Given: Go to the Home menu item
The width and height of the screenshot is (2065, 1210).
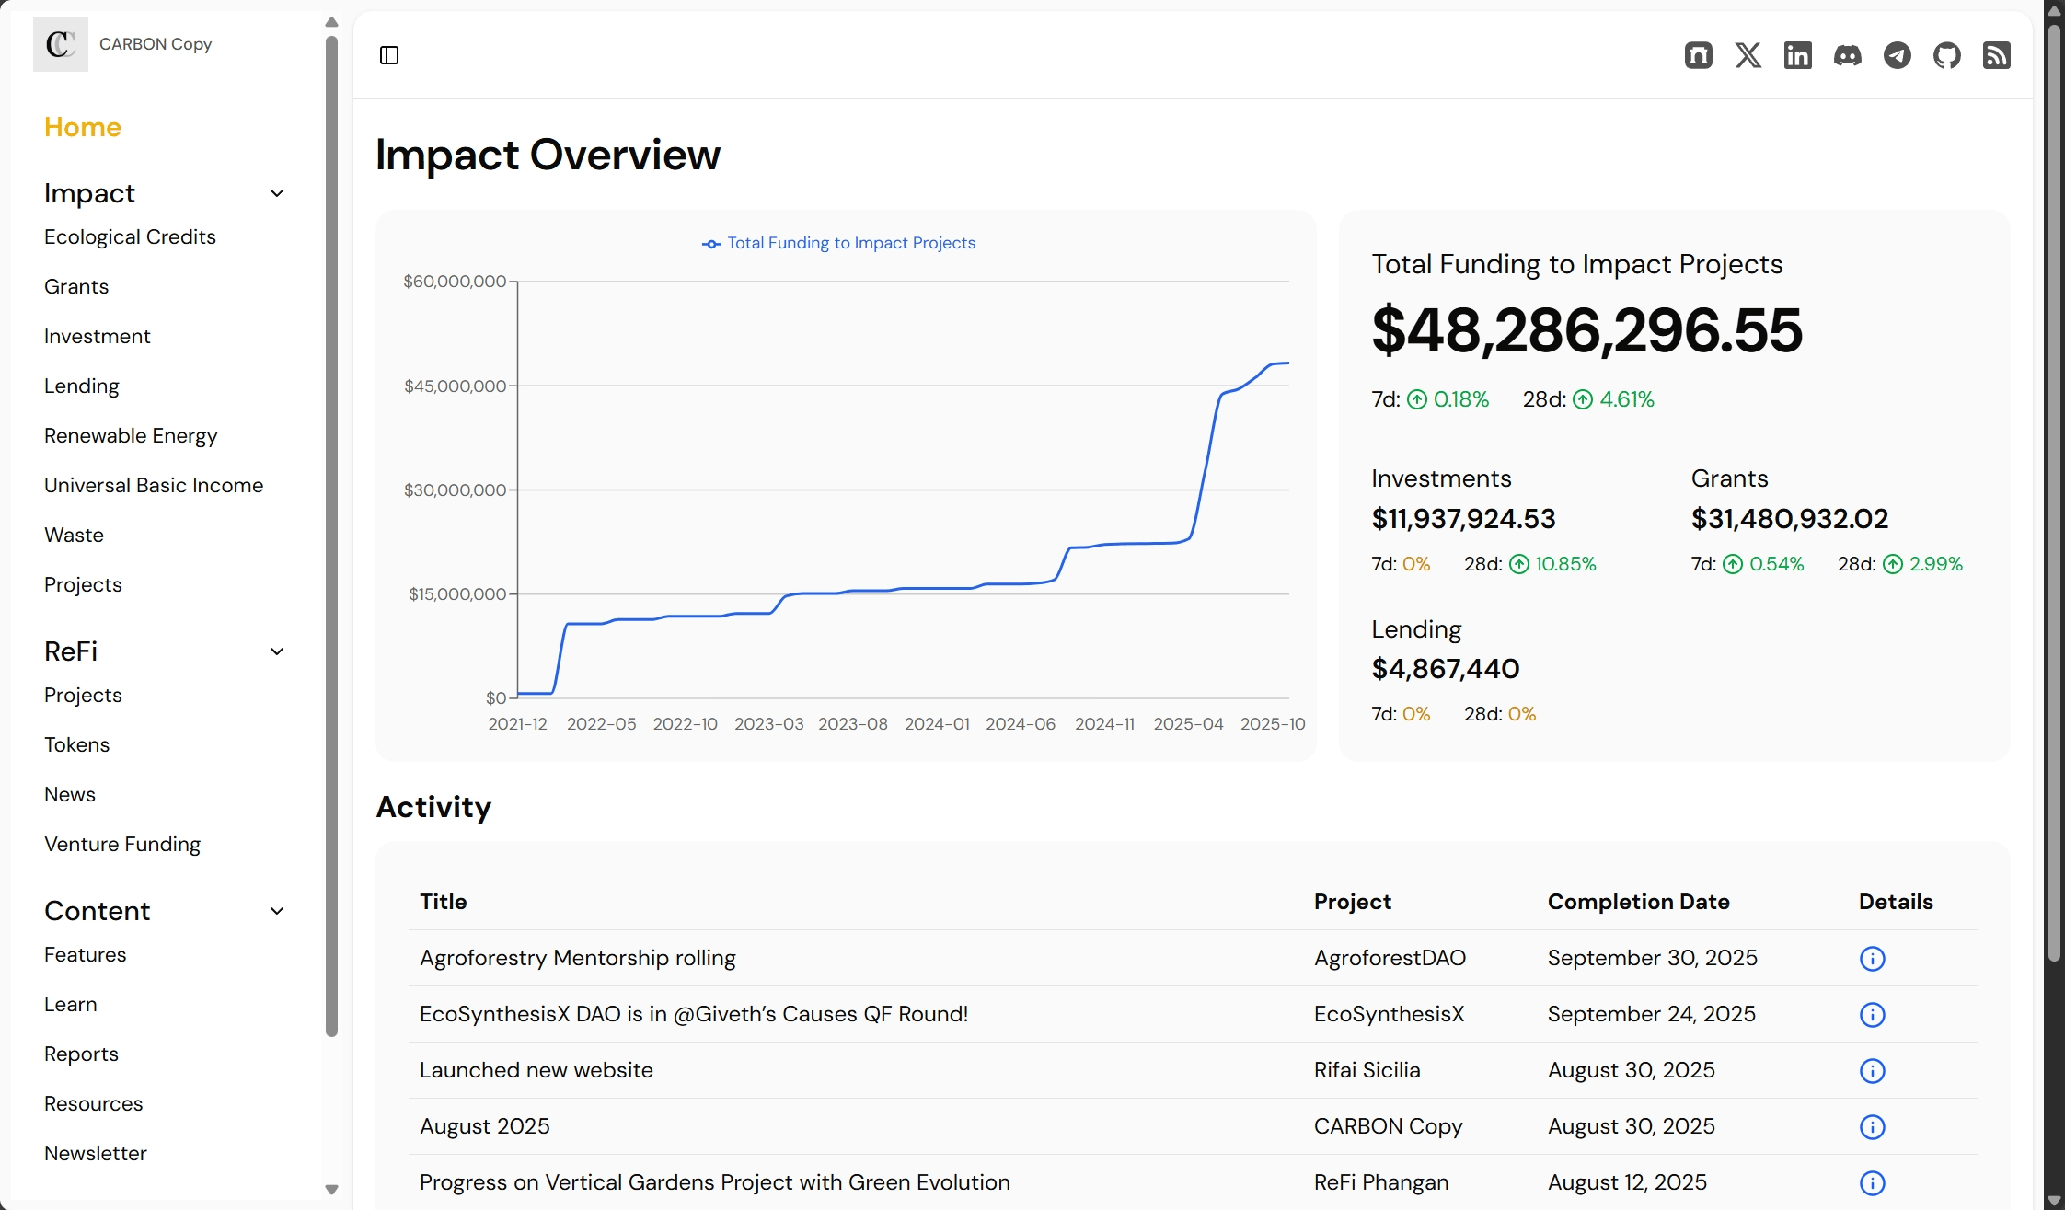Looking at the screenshot, I should 83,127.
